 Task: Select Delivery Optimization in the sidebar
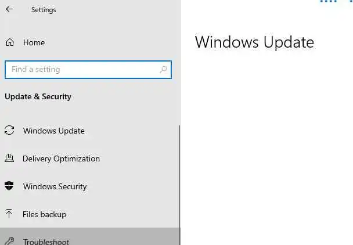[x=61, y=158]
